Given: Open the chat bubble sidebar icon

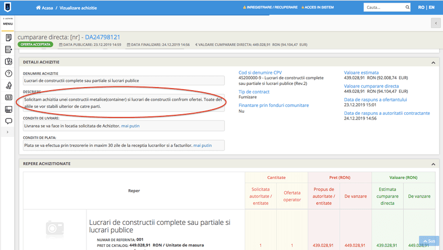Looking at the screenshot, I should (x=8, y=121).
